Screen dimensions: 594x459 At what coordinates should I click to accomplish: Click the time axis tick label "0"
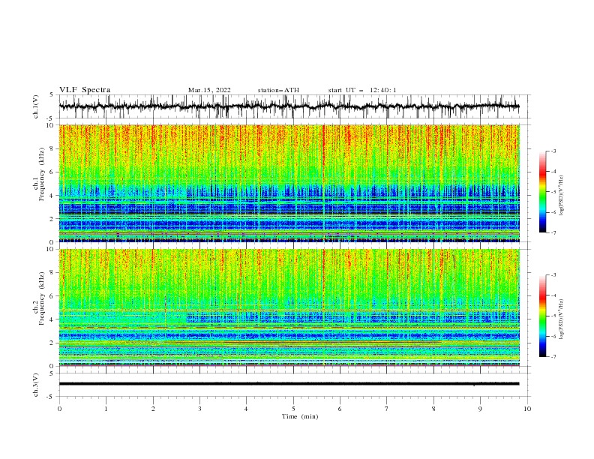(59, 409)
